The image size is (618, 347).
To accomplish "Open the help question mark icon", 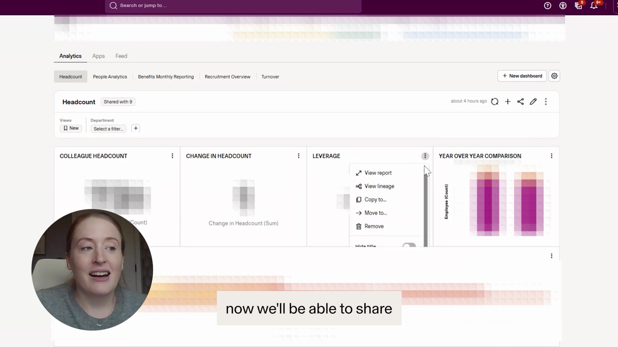I will pyautogui.click(x=548, y=6).
